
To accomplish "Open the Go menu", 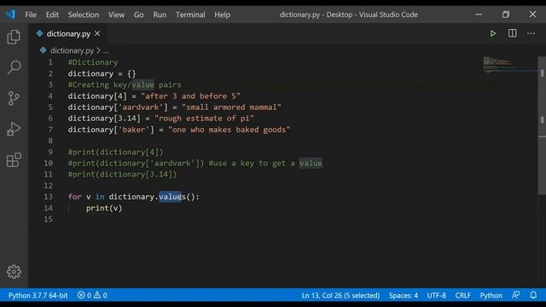I will coord(138,14).
